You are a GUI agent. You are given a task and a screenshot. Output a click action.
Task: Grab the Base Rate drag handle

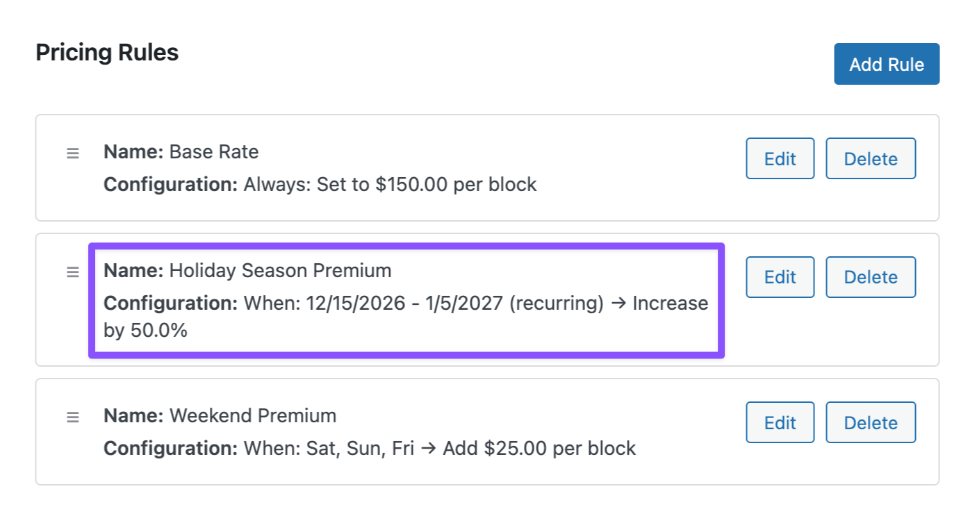[x=72, y=153]
